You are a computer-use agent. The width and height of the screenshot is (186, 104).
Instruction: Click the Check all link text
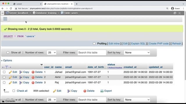[22, 91]
